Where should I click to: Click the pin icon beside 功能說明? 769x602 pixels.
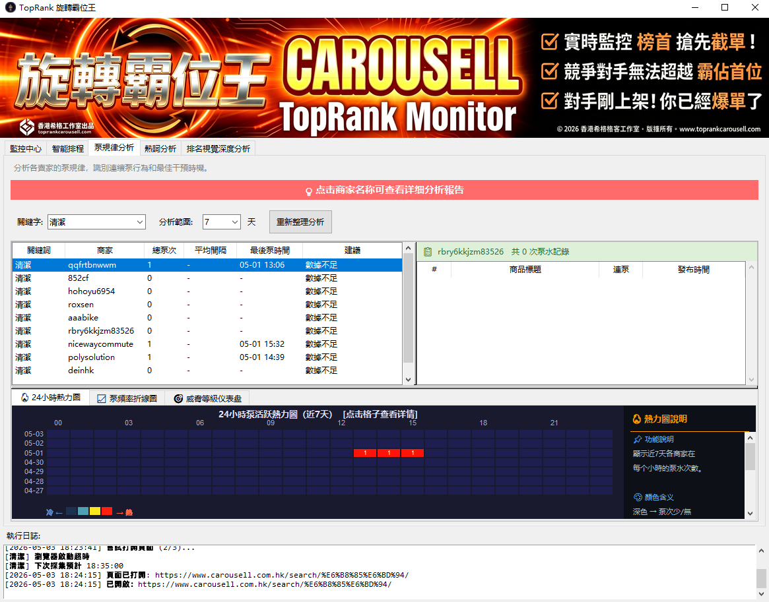click(x=638, y=439)
